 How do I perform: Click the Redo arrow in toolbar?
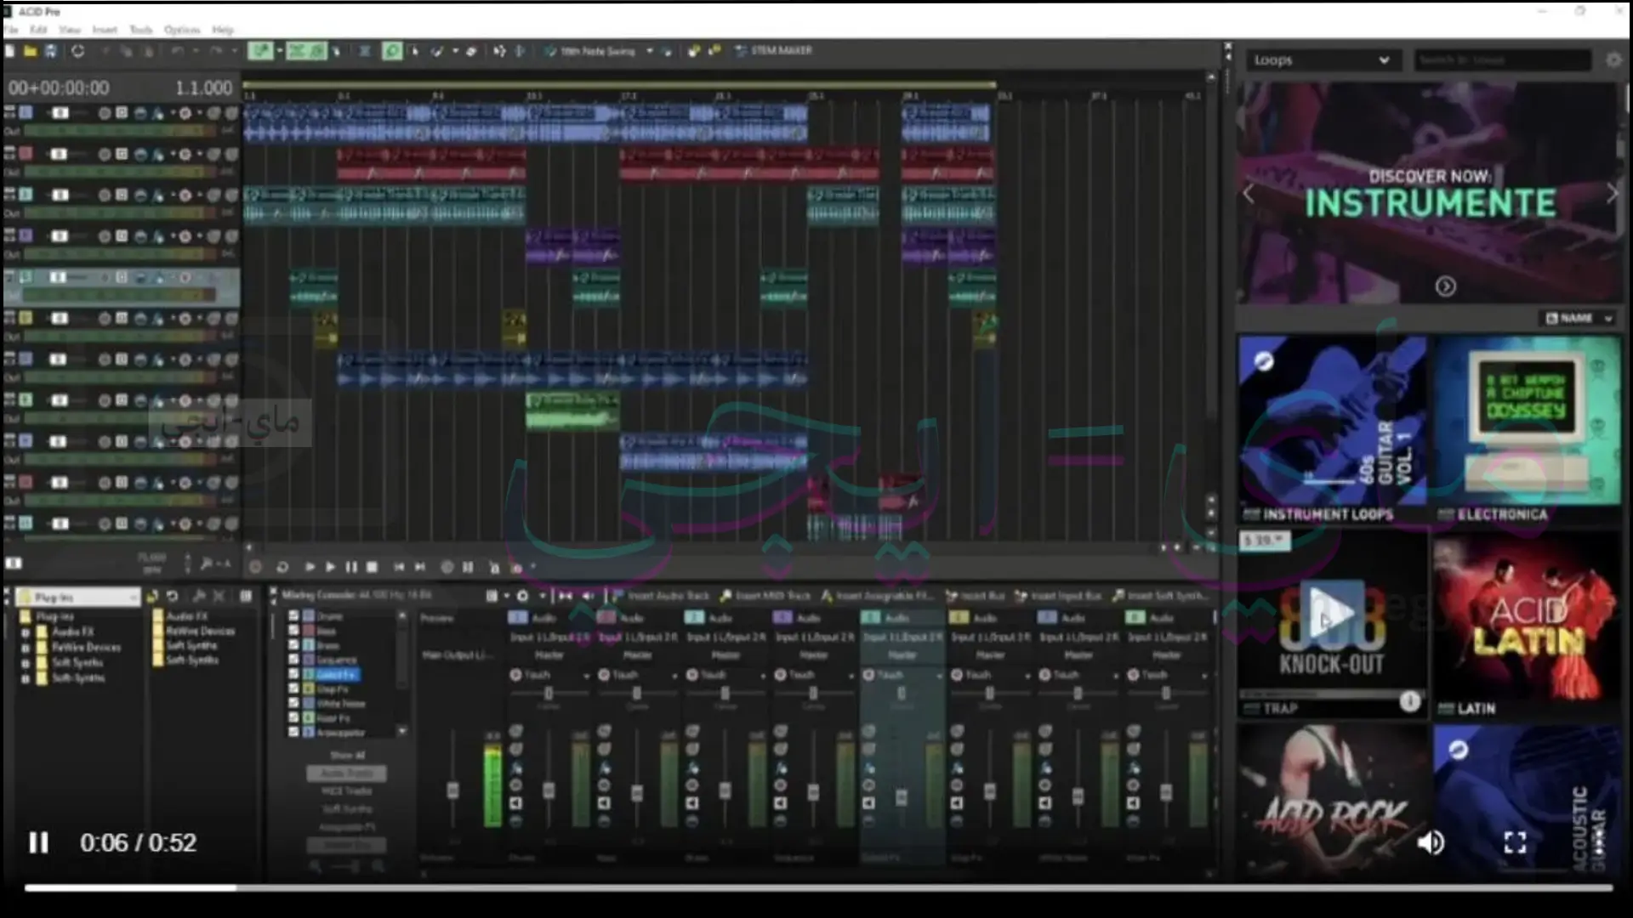coord(216,51)
